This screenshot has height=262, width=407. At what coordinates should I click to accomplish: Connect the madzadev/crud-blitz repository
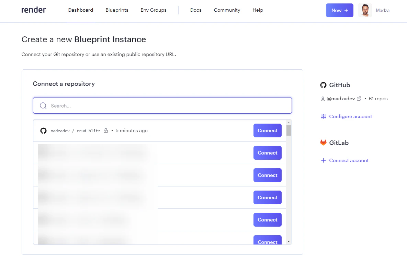267,130
